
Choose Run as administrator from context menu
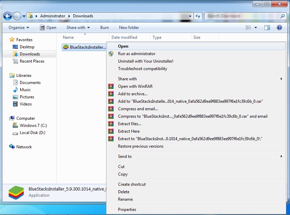136,54
